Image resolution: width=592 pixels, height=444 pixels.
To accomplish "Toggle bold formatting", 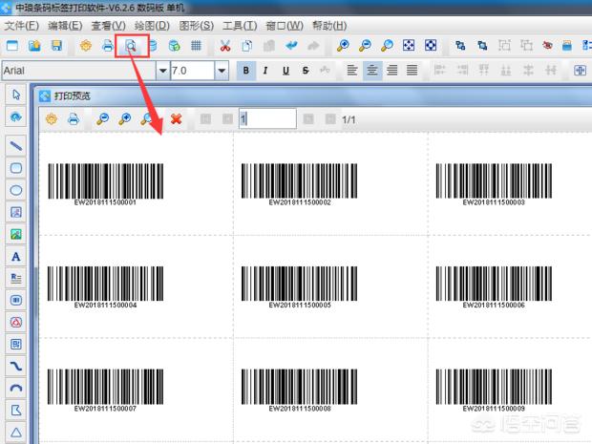I will 246,71.
